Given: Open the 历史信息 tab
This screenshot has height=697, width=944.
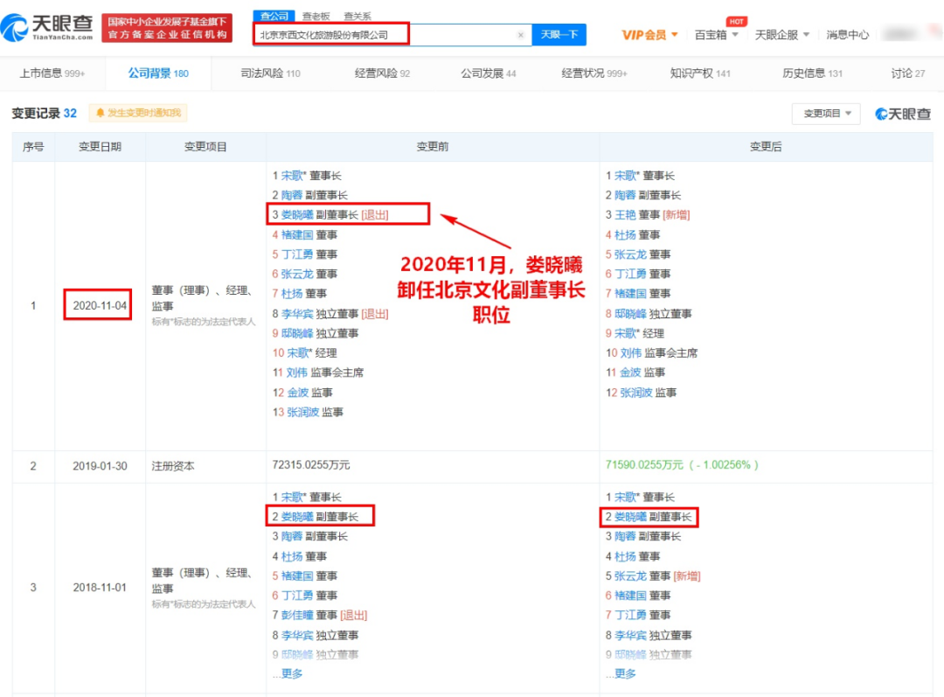Looking at the screenshot, I should (x=812, y=73).
